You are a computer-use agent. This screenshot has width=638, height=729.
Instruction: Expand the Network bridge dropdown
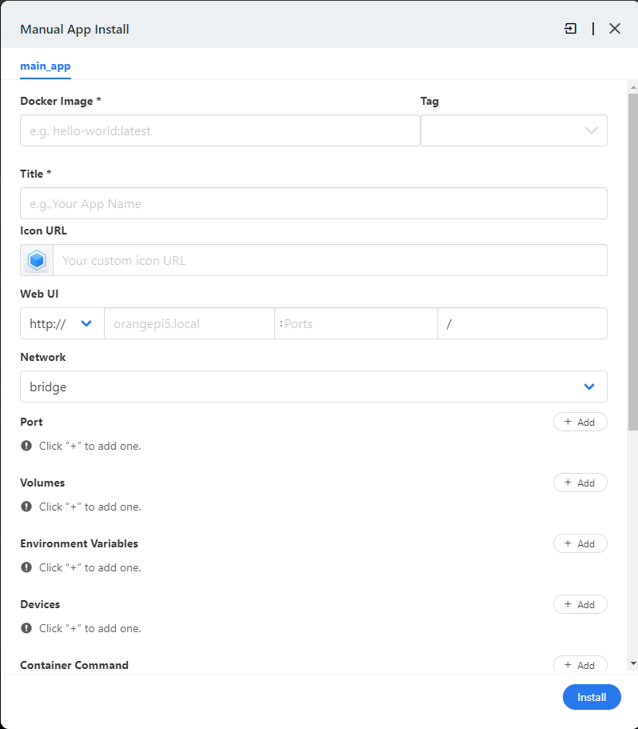313,387
